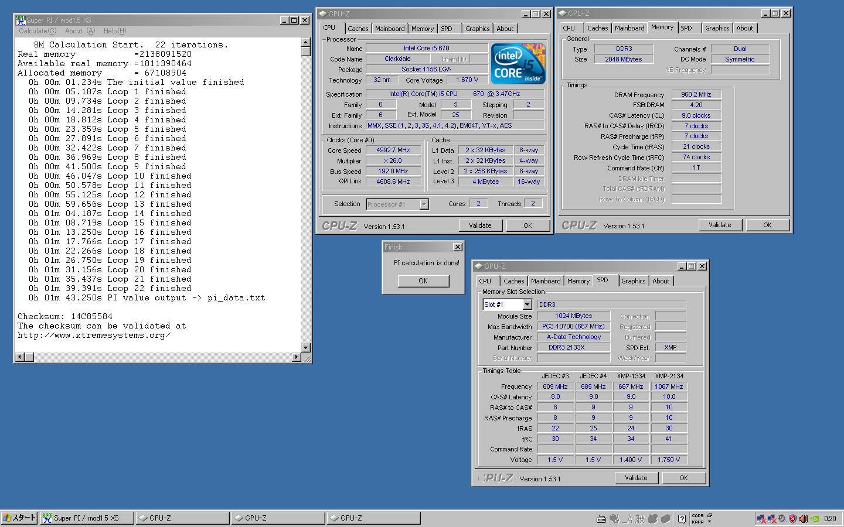The width and height of the screenshot is (844, 527).
Task: Open the Windows Start button
Action: [19, 518]
